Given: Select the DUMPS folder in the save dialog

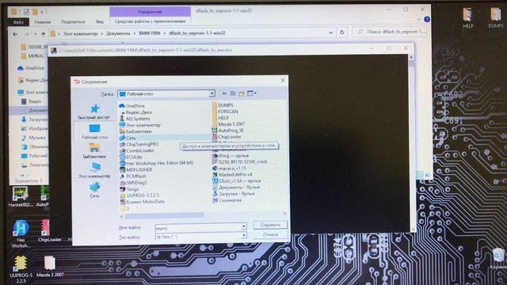Looking at the screenshot, I should (223, 105).
